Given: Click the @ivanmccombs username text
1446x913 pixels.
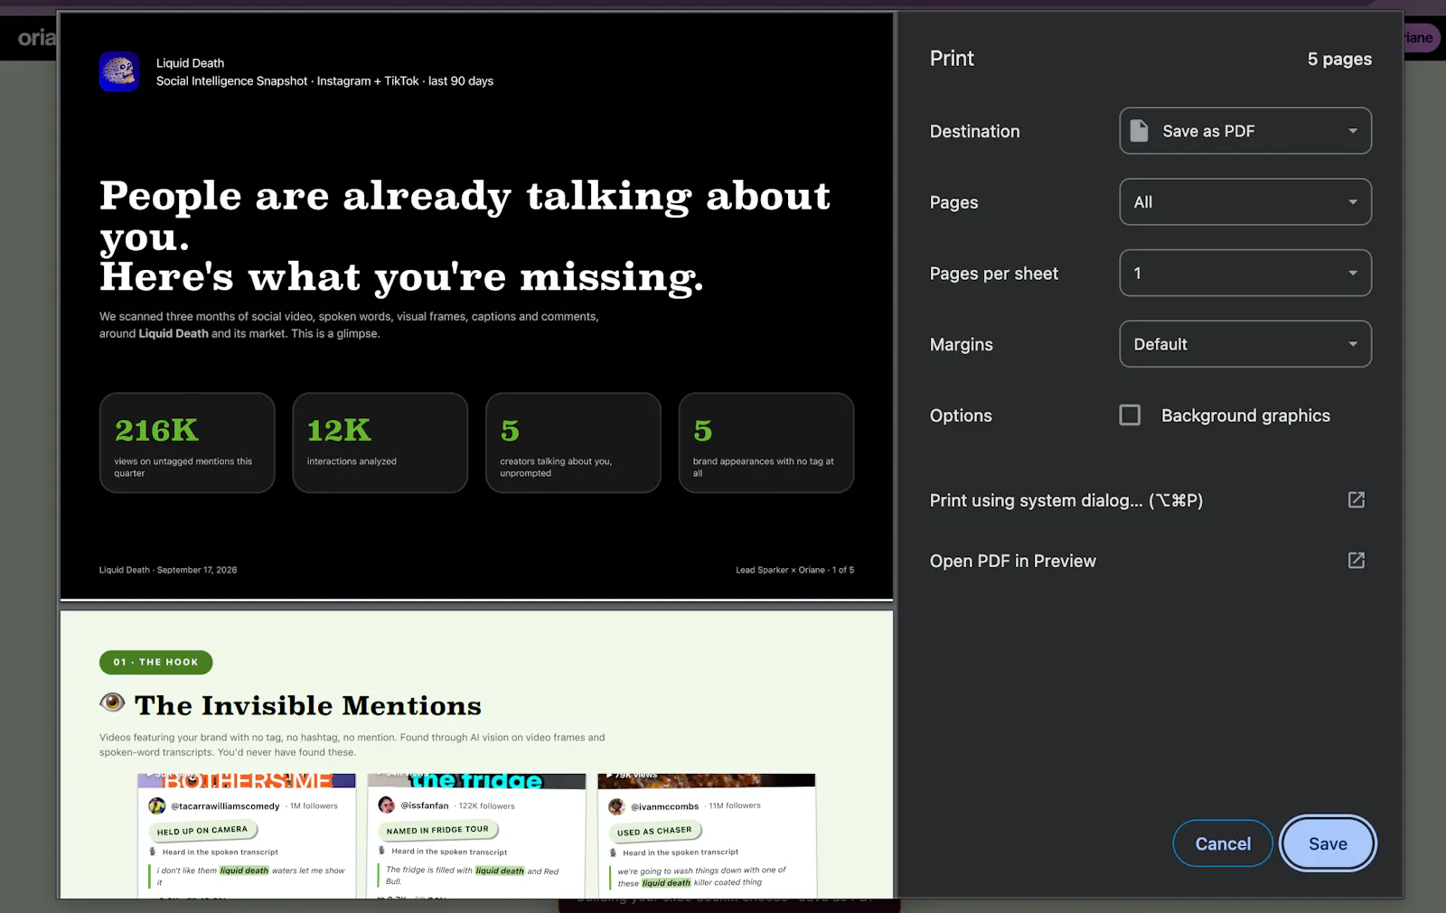Looking at the screenshot, I should click(664, 806).
